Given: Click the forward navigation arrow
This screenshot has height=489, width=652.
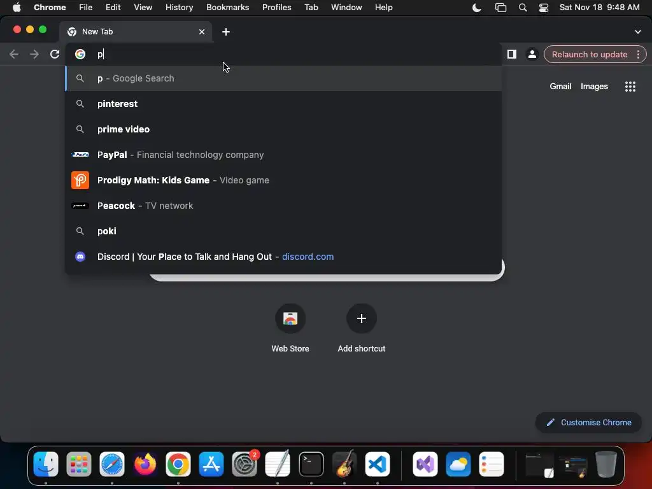Looking at the screenshot, I should coord(34,54).
